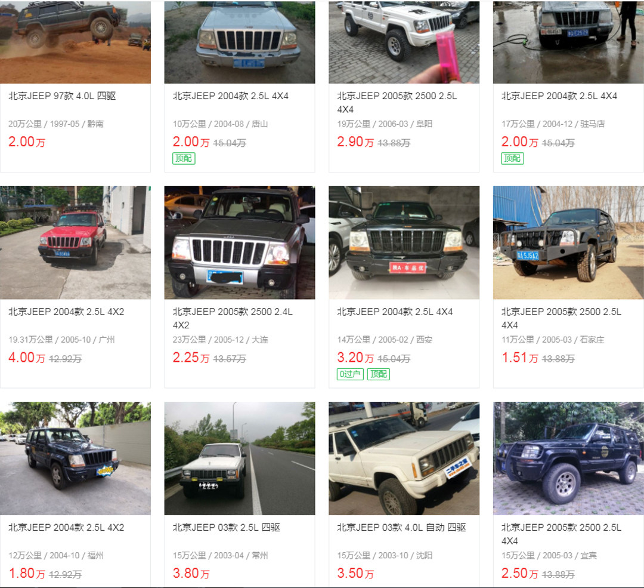
Task: Click the 3.20万 price on 西安 listing
Action: (355, 358)
